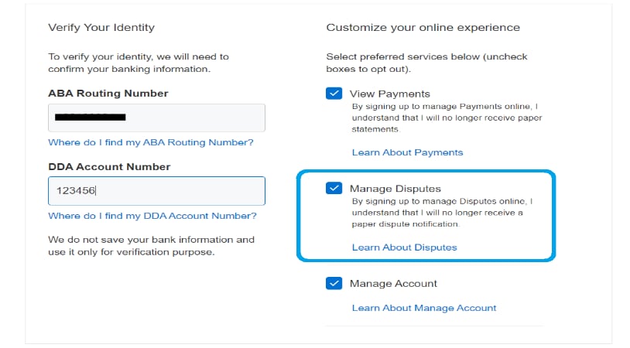Click the paper statements disclaimer under View Payments
Screen dimensions: 630x348
coord(447,118)
